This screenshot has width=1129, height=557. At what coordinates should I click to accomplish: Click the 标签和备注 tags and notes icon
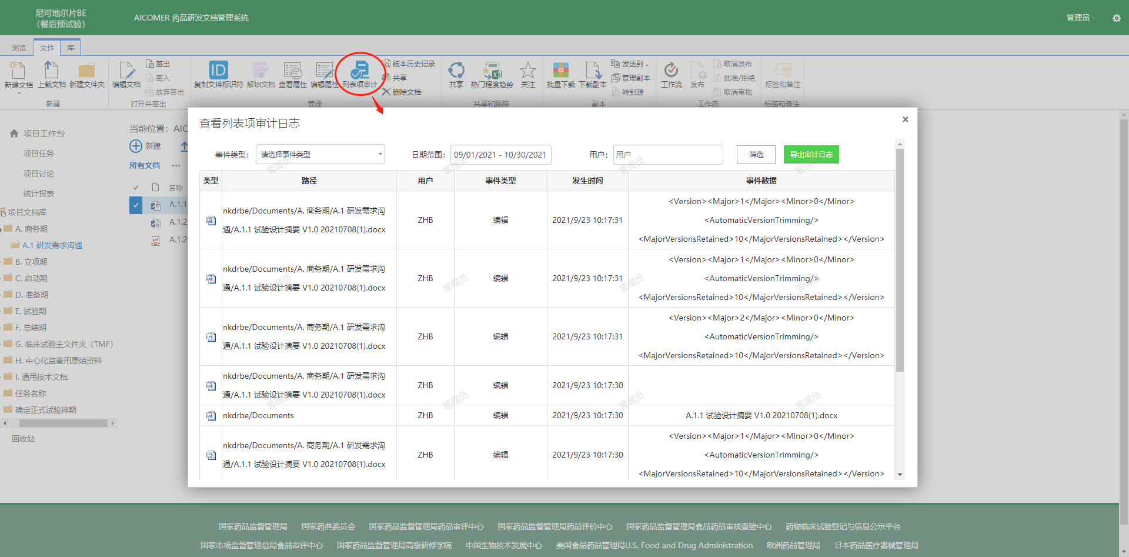click(783, 71)
